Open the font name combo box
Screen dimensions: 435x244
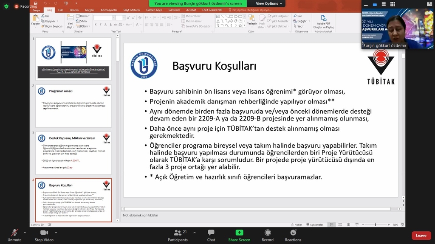pyautogui.click(x=104, y=18)
